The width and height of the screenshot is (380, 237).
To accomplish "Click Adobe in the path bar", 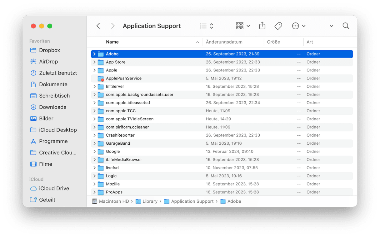I will coord(231,201).
